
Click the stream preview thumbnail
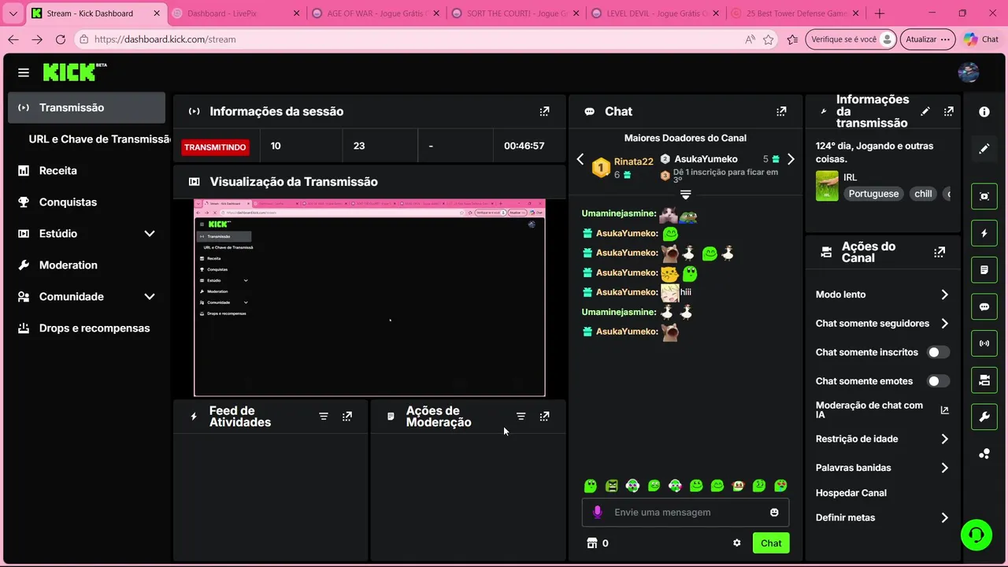369,298
